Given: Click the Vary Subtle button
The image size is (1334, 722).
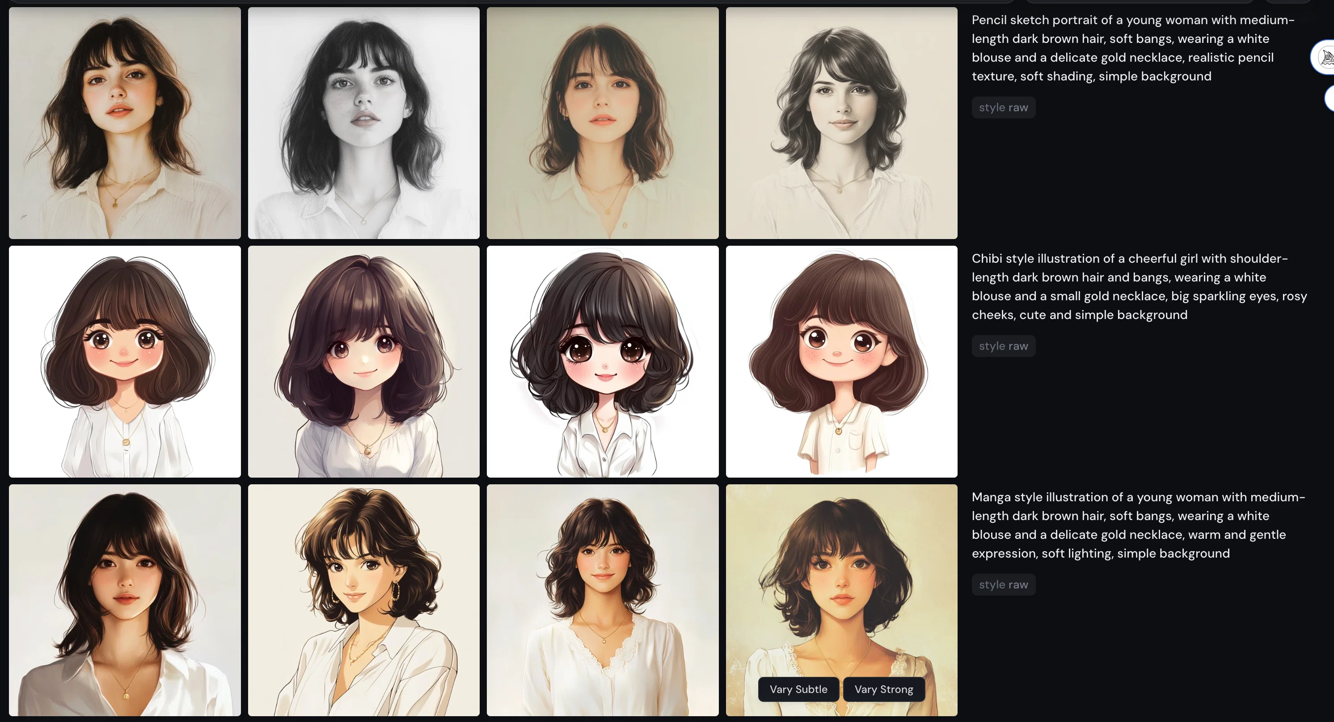Looking at the screenshot, I should (798, 689).
